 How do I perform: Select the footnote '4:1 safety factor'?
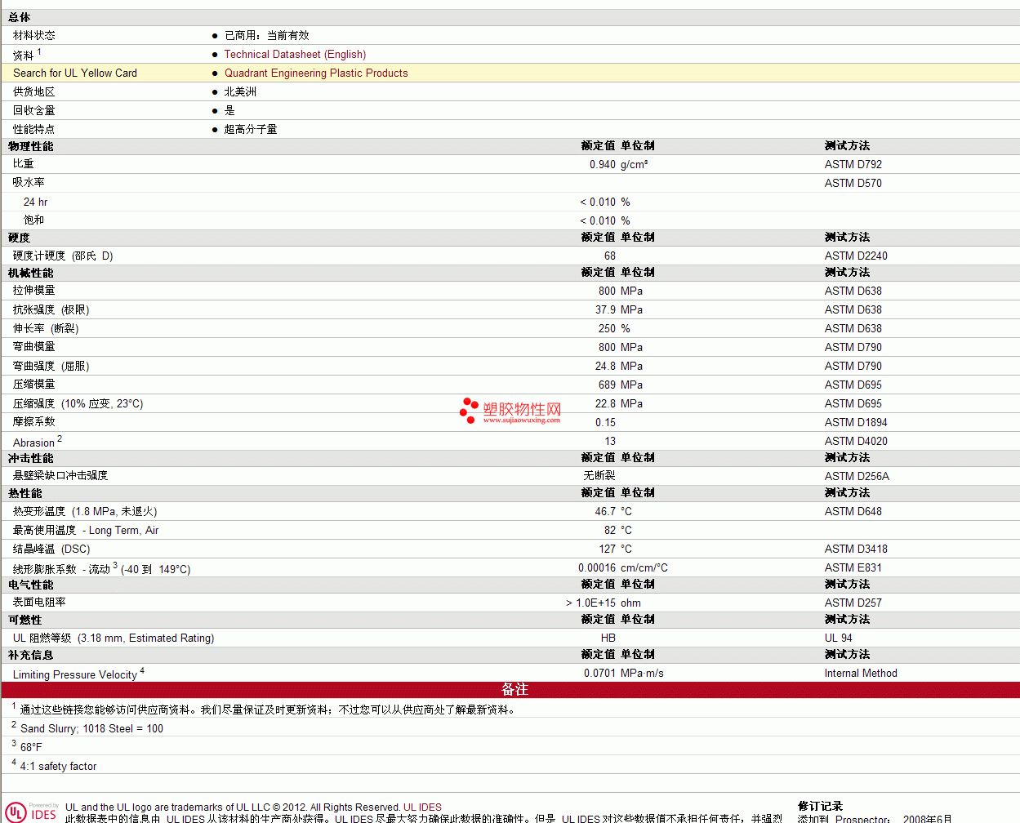coord(58,766)
